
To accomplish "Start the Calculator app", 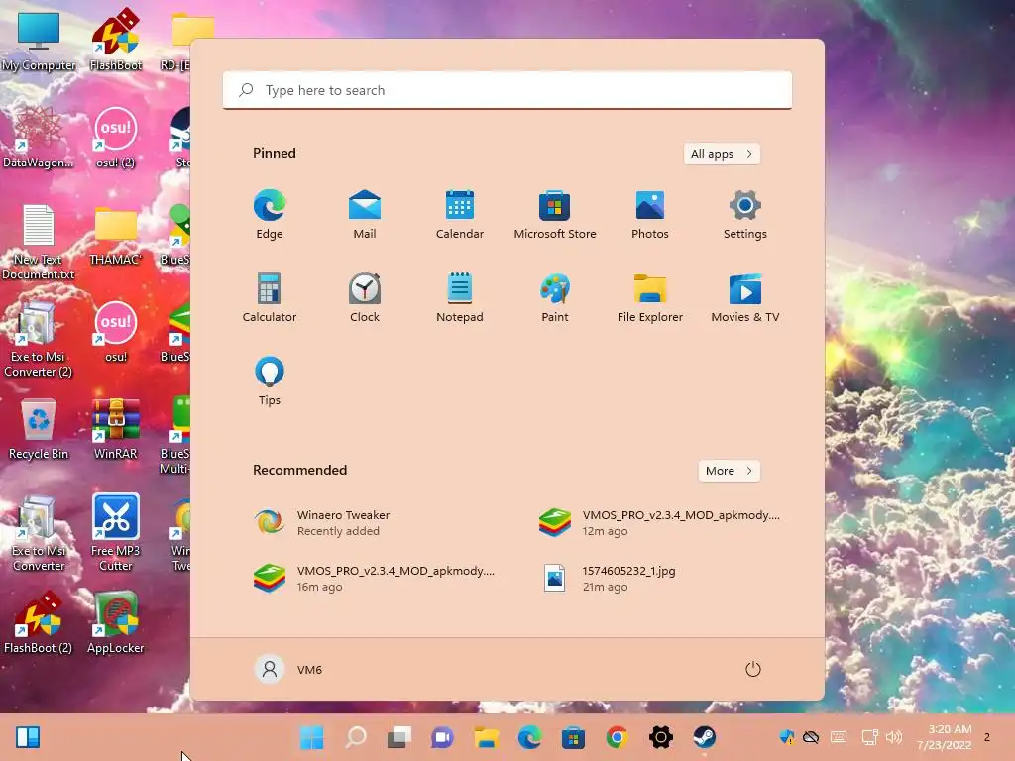I will pyautogui.click(x=270, y=298).
